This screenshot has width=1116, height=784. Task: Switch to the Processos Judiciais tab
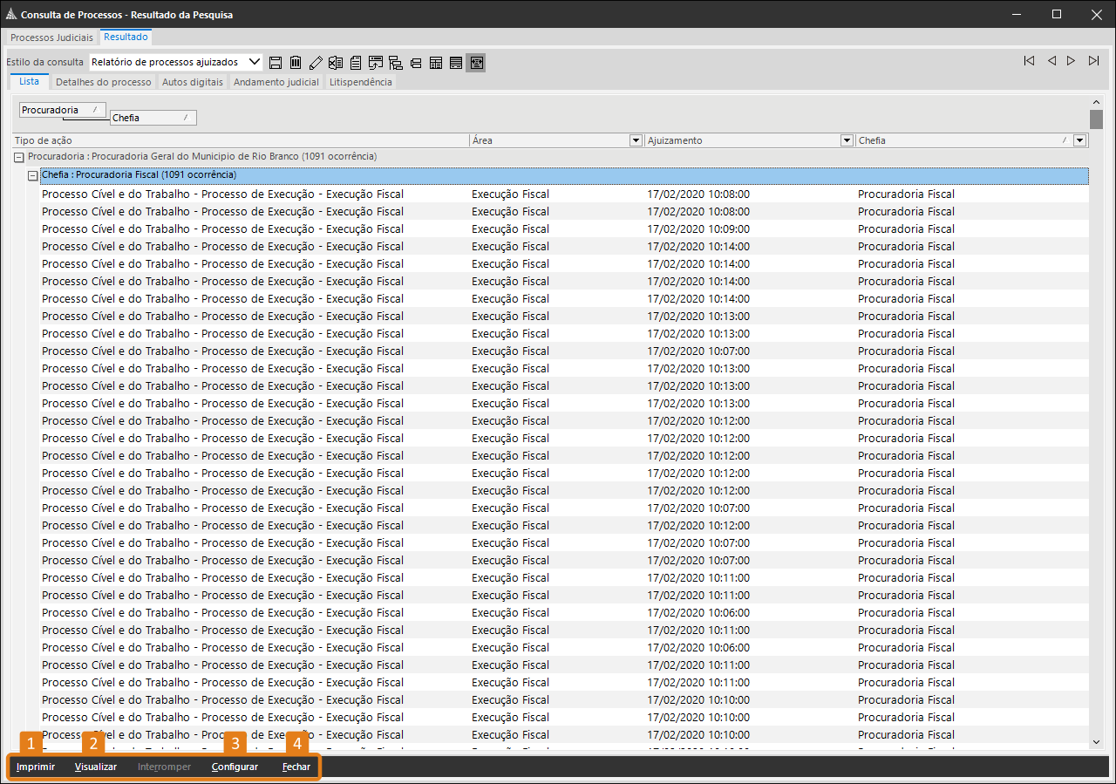(51, 37)
